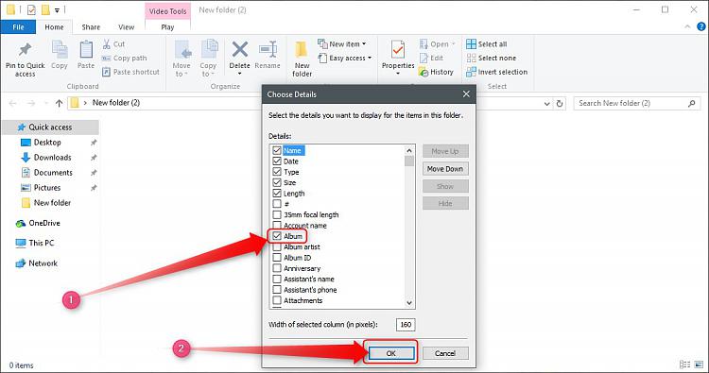
Task: Click the Rename icon
Action: (x=268, y=50)
